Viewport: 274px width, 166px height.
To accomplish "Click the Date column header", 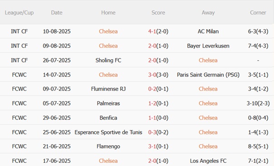I will pos(57,13).
